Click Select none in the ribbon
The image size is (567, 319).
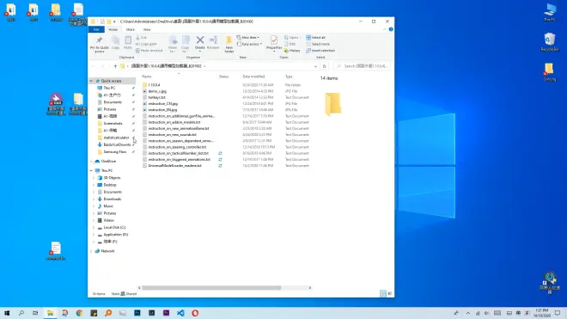coord(318,44)
